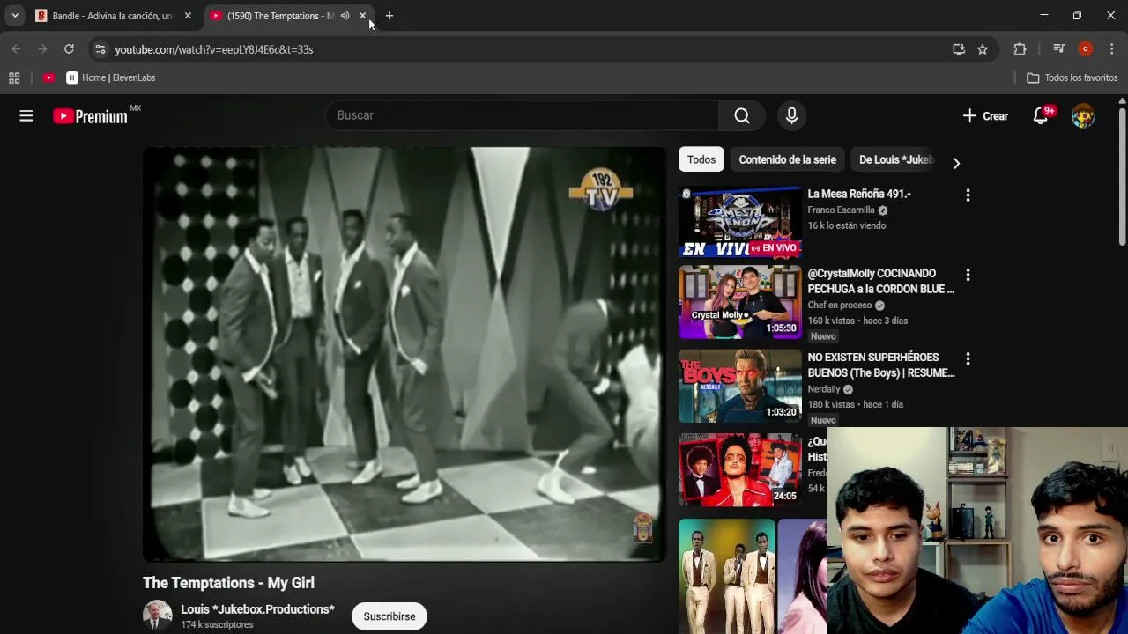Click NO EXISTEN SUPERHÉROES BUENOS video title

click(881, 365)
